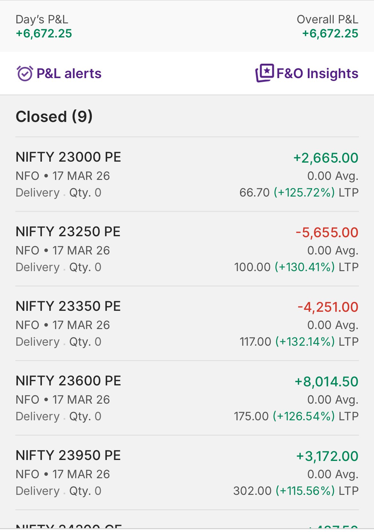This screenshot has width=374, height=532.
Task: Click the +2,665.00 profit amount
Action: [326, 158]
